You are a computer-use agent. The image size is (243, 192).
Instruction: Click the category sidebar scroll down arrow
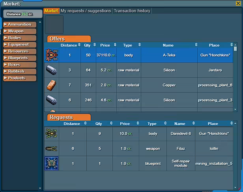(x=40, y=188)
